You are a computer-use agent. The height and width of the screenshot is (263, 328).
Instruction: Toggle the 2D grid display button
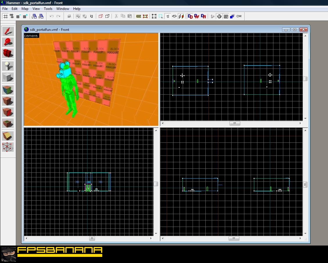click(x=6, y=16)
